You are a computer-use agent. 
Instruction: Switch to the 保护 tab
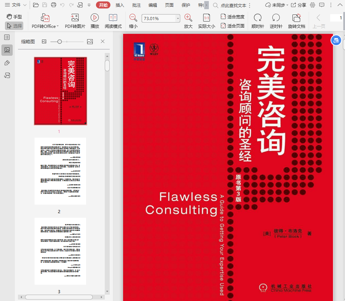(x=186, y=5)
